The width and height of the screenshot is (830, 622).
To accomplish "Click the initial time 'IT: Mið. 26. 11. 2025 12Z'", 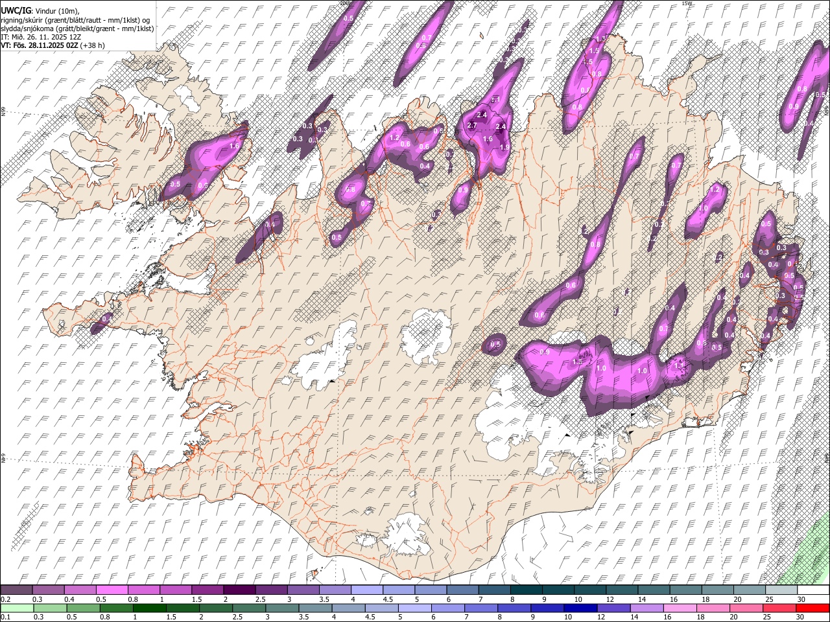I will coord(40,37).
